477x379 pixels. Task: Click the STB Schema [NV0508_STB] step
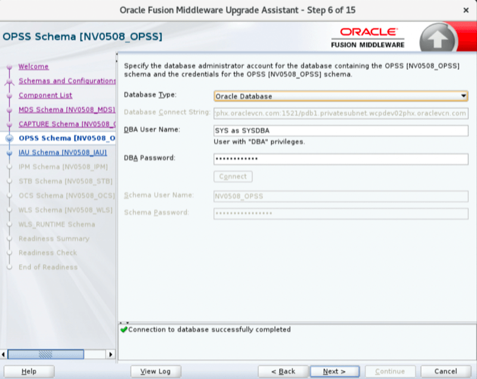click(x=66, y=181)
